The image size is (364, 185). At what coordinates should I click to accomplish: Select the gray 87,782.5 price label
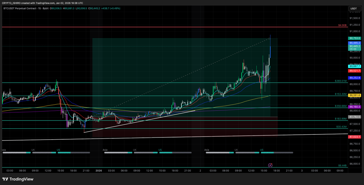click(355, 117)
